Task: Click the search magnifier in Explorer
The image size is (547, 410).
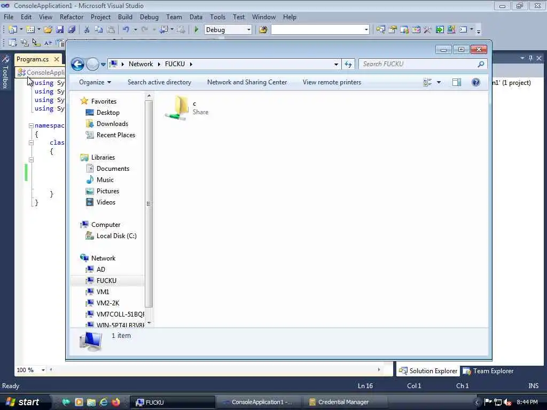Action: point(481,64)
